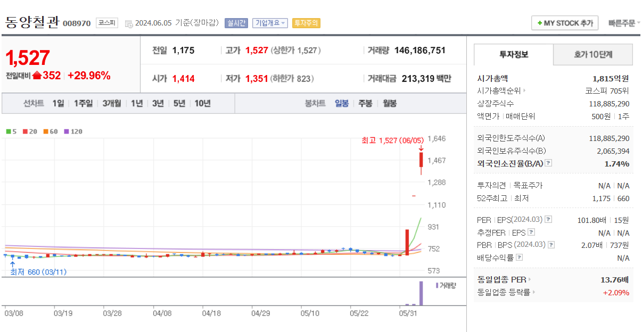Click the 52주최고 최저 value 1,175 | 660
Image resolution: width=642 pixels, height=332 pixels.
(x=611, y=198)
